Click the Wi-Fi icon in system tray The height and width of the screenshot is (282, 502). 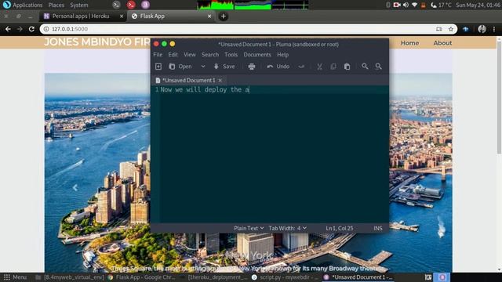tap(414, 5)
